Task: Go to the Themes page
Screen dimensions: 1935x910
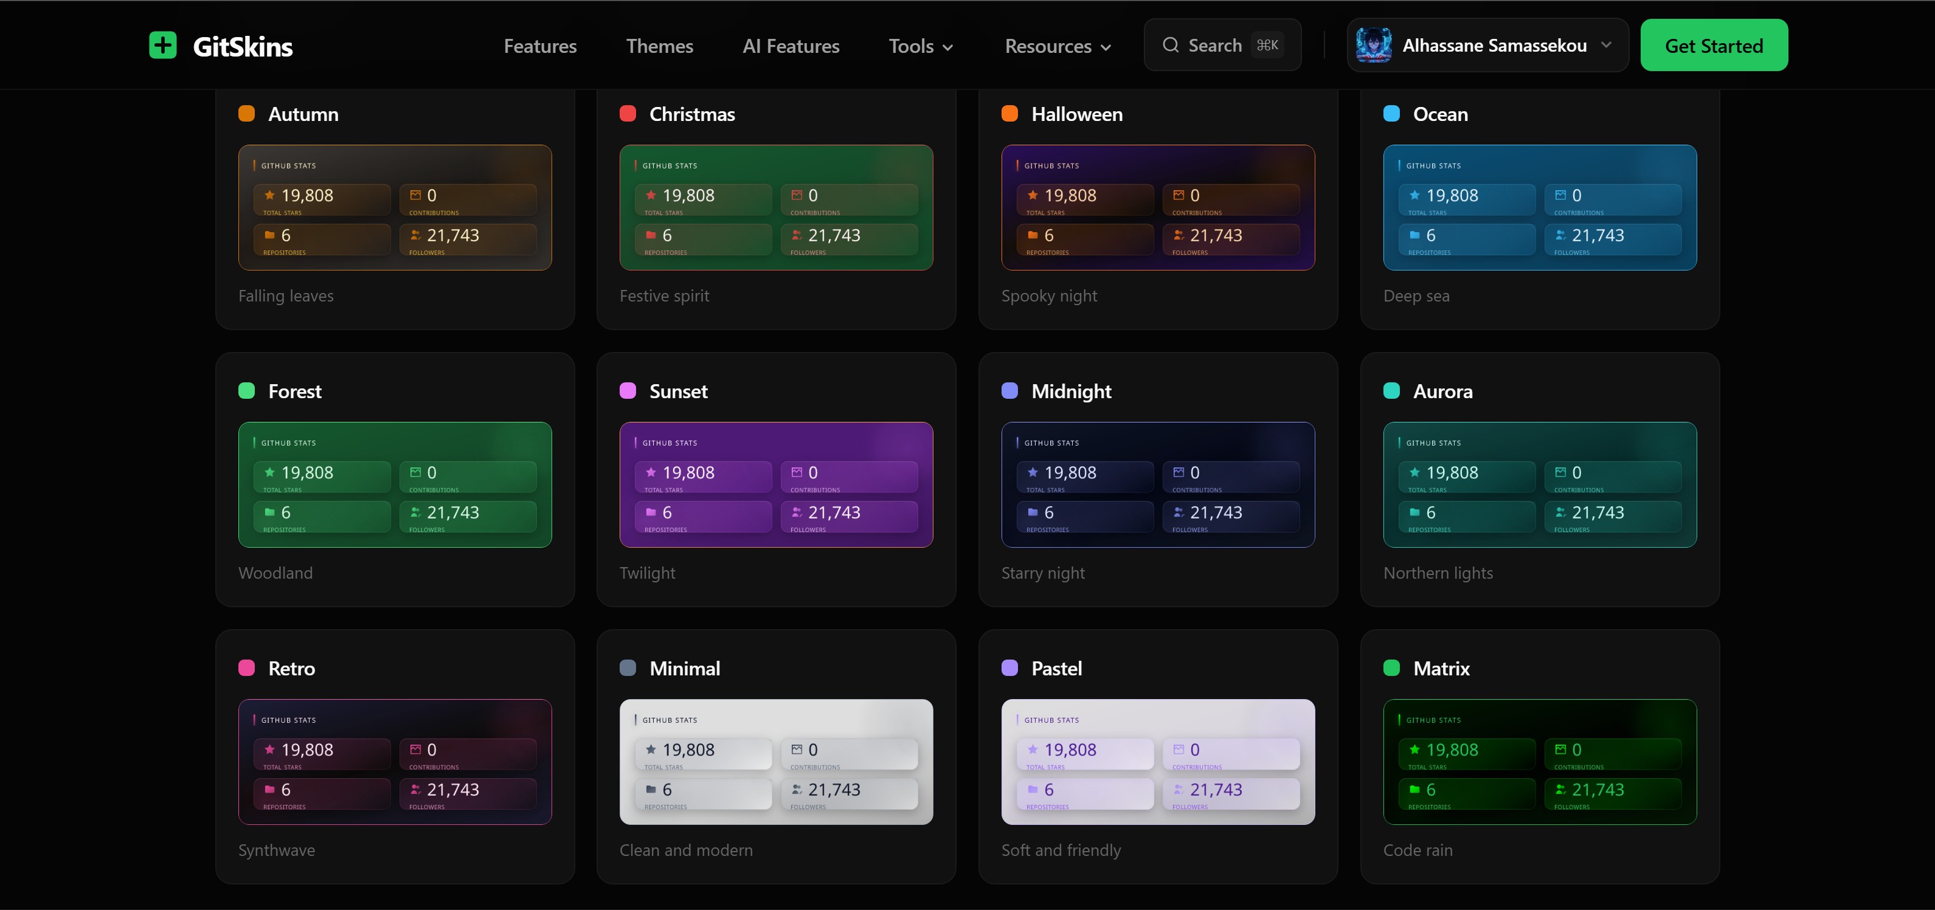Action: coord(660,46)
